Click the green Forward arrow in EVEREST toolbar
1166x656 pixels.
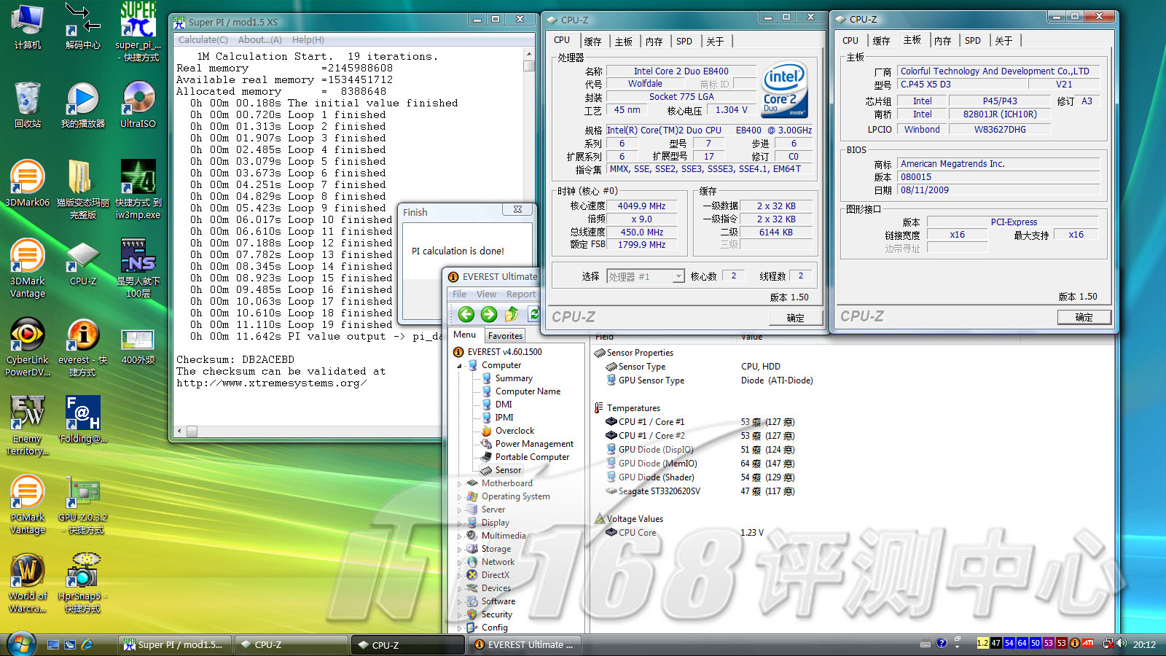coord(489,314)
